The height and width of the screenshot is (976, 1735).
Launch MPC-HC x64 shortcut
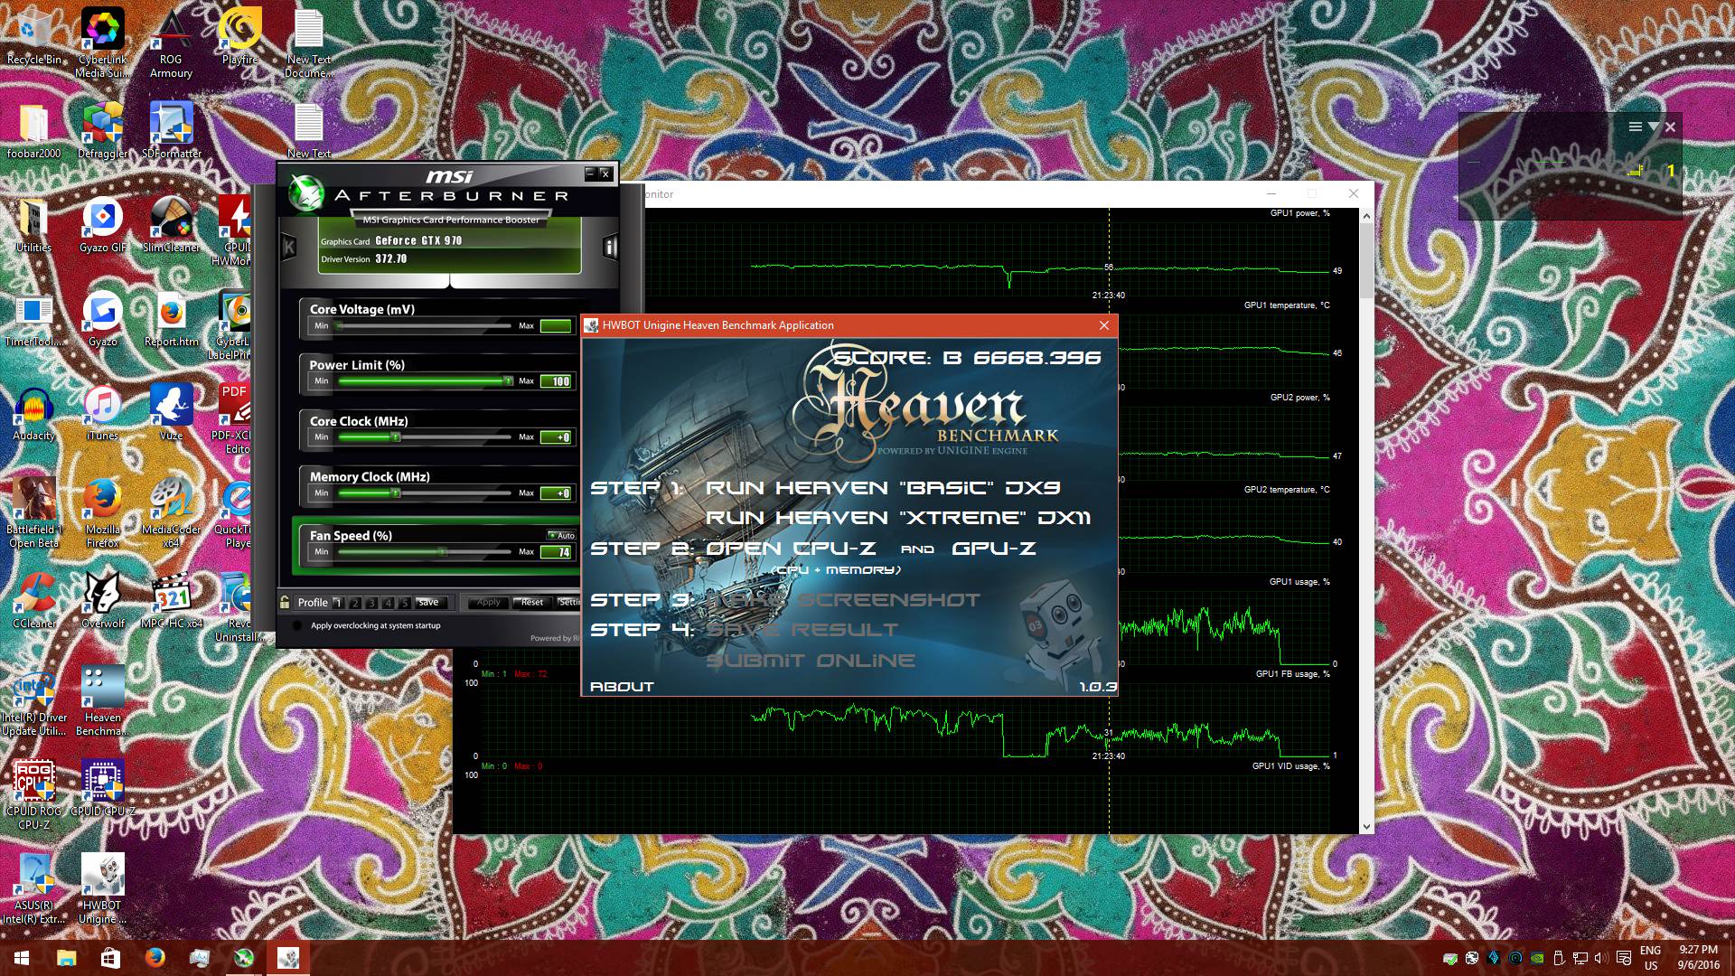pyautogui.click(x=171, y=602)
